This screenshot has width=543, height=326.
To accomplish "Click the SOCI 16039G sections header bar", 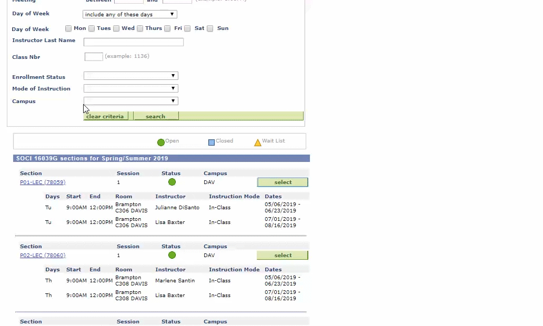I will (162, 158).
